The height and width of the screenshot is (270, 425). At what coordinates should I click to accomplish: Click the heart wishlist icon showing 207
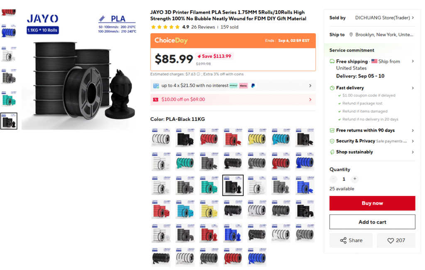pos(396,240)
